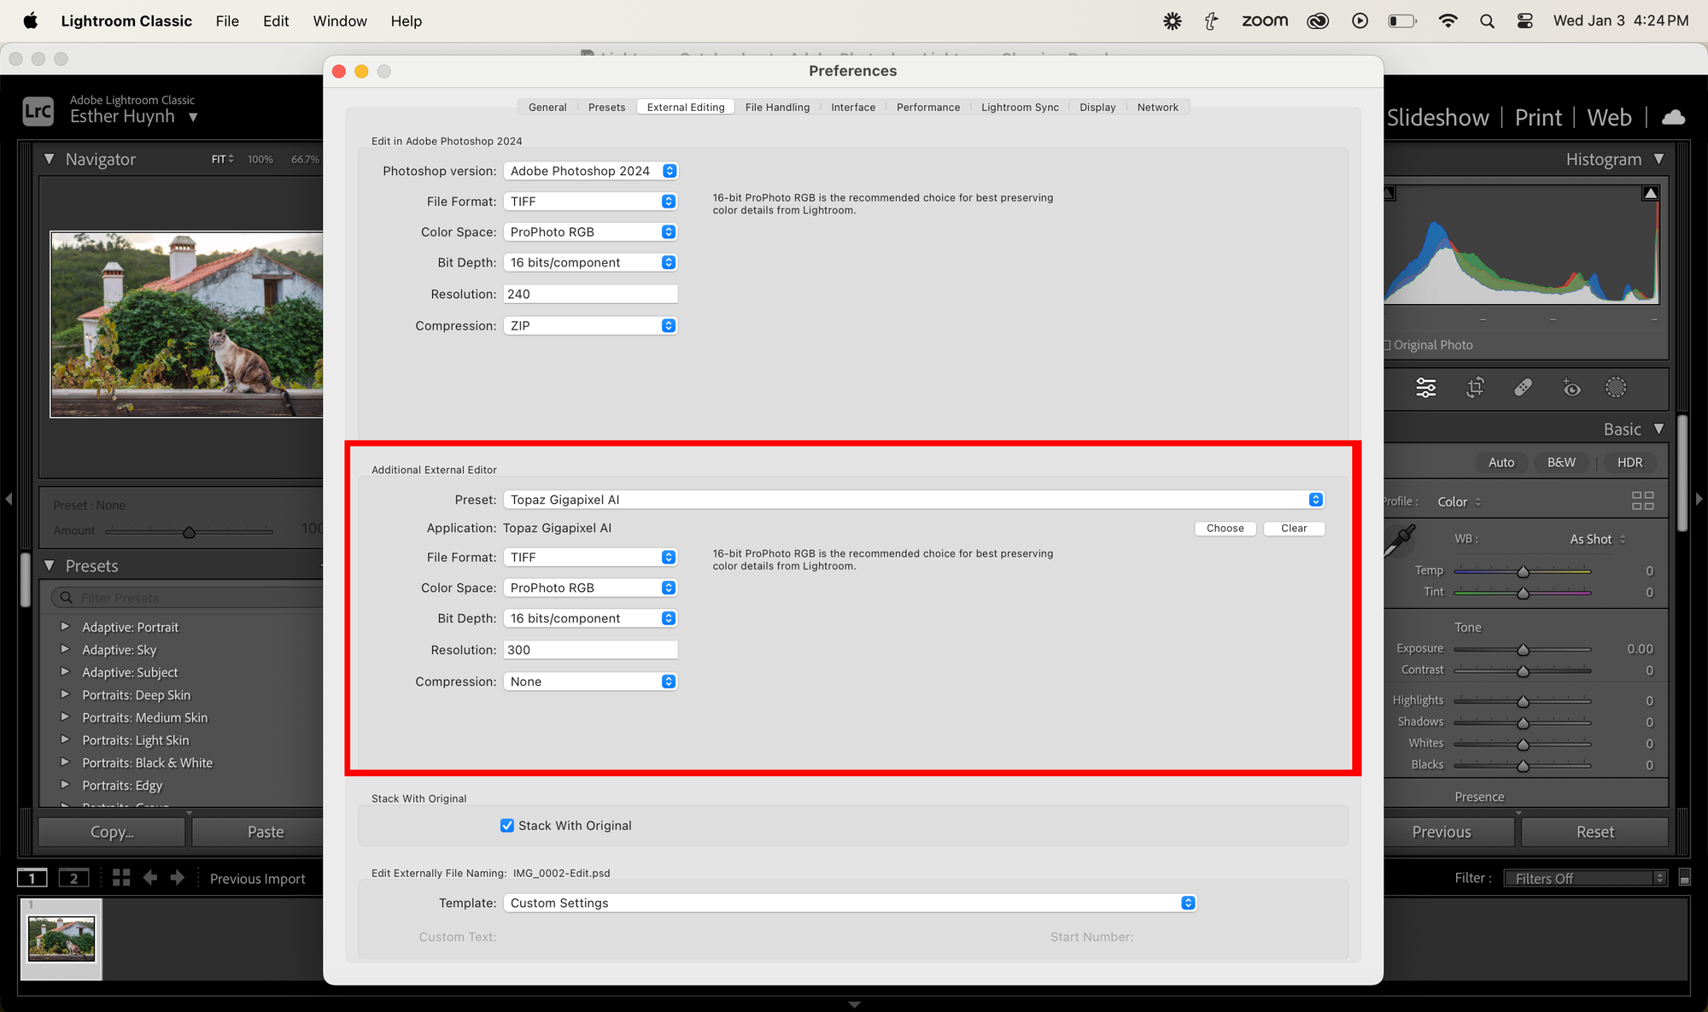Click the cloud sync status icon
1708x1012 pixels.
click(x=1673, y=117)
